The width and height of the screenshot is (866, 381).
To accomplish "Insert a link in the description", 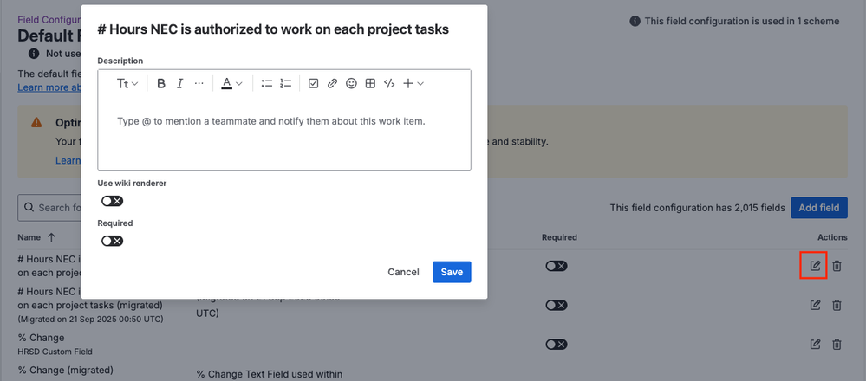I will tap(332, 83).
